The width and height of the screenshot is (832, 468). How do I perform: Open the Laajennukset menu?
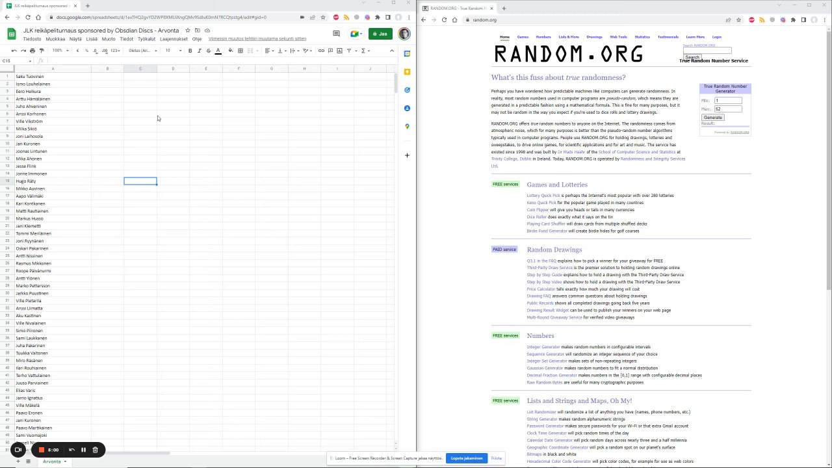(174, 39)
